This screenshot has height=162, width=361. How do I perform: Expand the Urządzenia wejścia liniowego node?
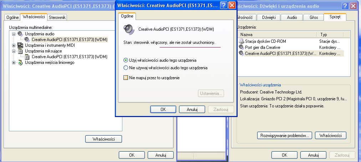pyautogui.click(x=14, y=63)
